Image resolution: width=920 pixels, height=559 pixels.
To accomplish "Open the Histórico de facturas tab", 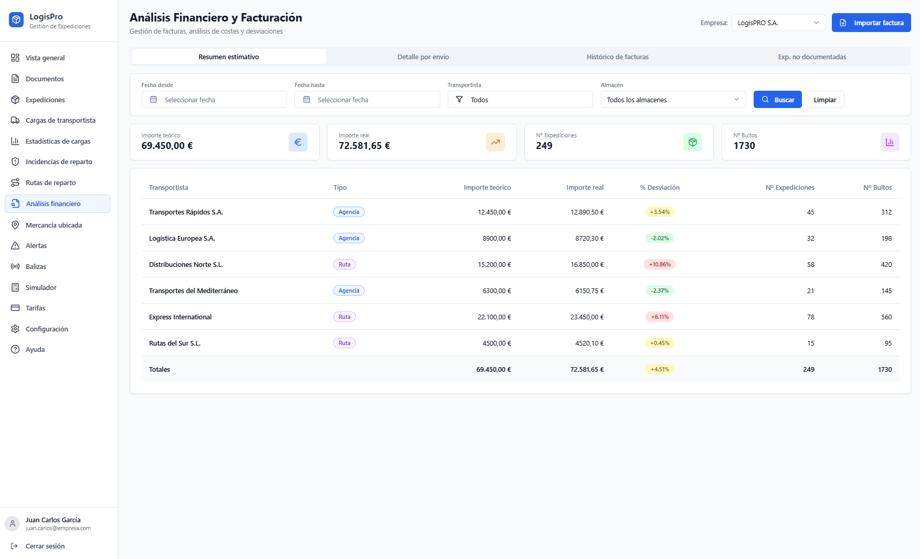I will (x=618, y=57).
